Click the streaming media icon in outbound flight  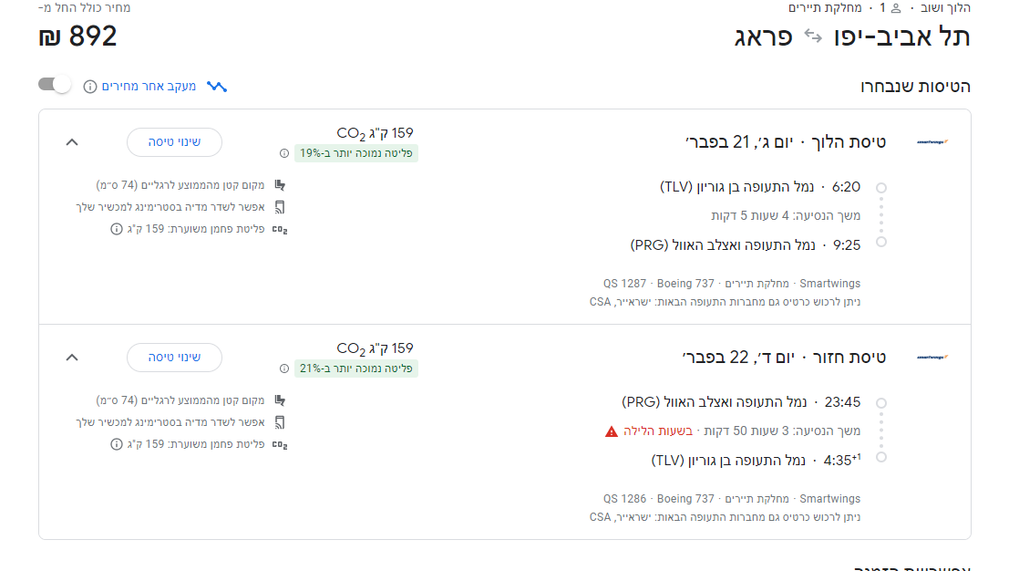280,207
